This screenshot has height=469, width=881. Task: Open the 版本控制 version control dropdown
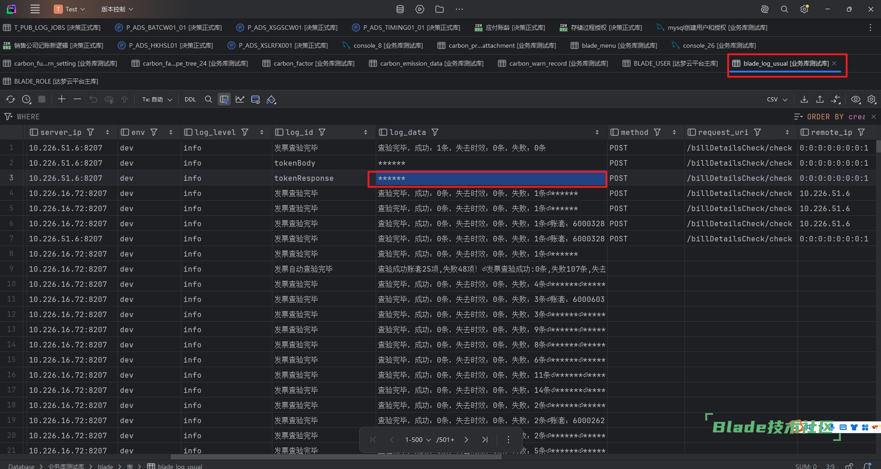117,9
